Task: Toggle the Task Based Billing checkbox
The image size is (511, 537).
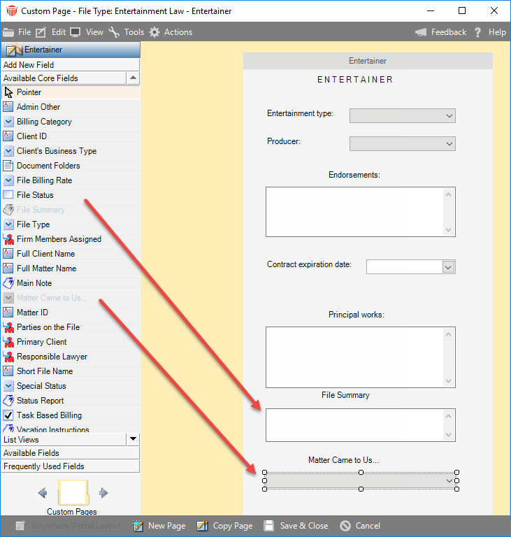Action: (8, 415)
